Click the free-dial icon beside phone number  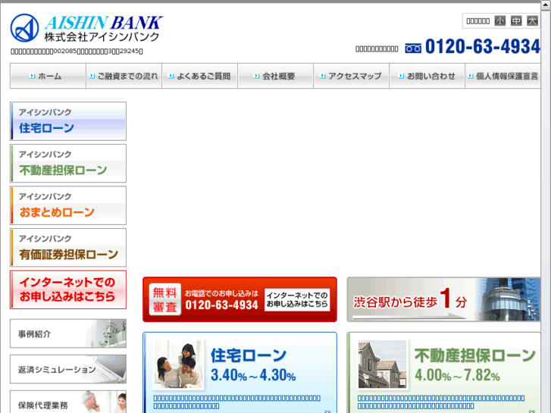point(413,48)
